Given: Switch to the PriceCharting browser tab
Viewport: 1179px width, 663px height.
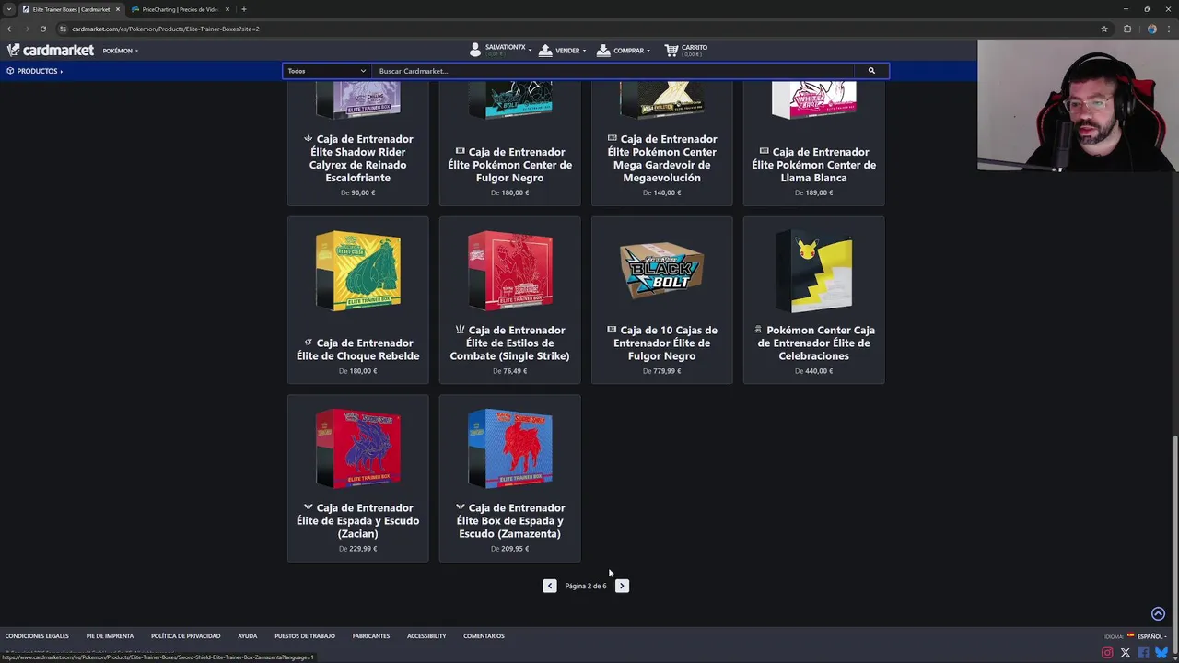Looking at the screenshot, I should tap(180, 9).
